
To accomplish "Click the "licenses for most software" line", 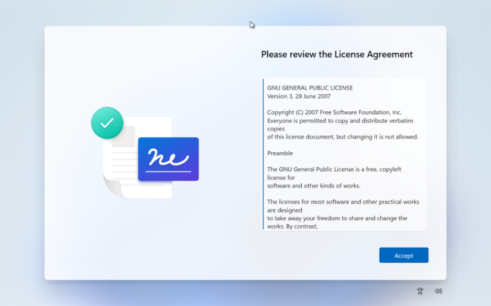I will point(342,202).
